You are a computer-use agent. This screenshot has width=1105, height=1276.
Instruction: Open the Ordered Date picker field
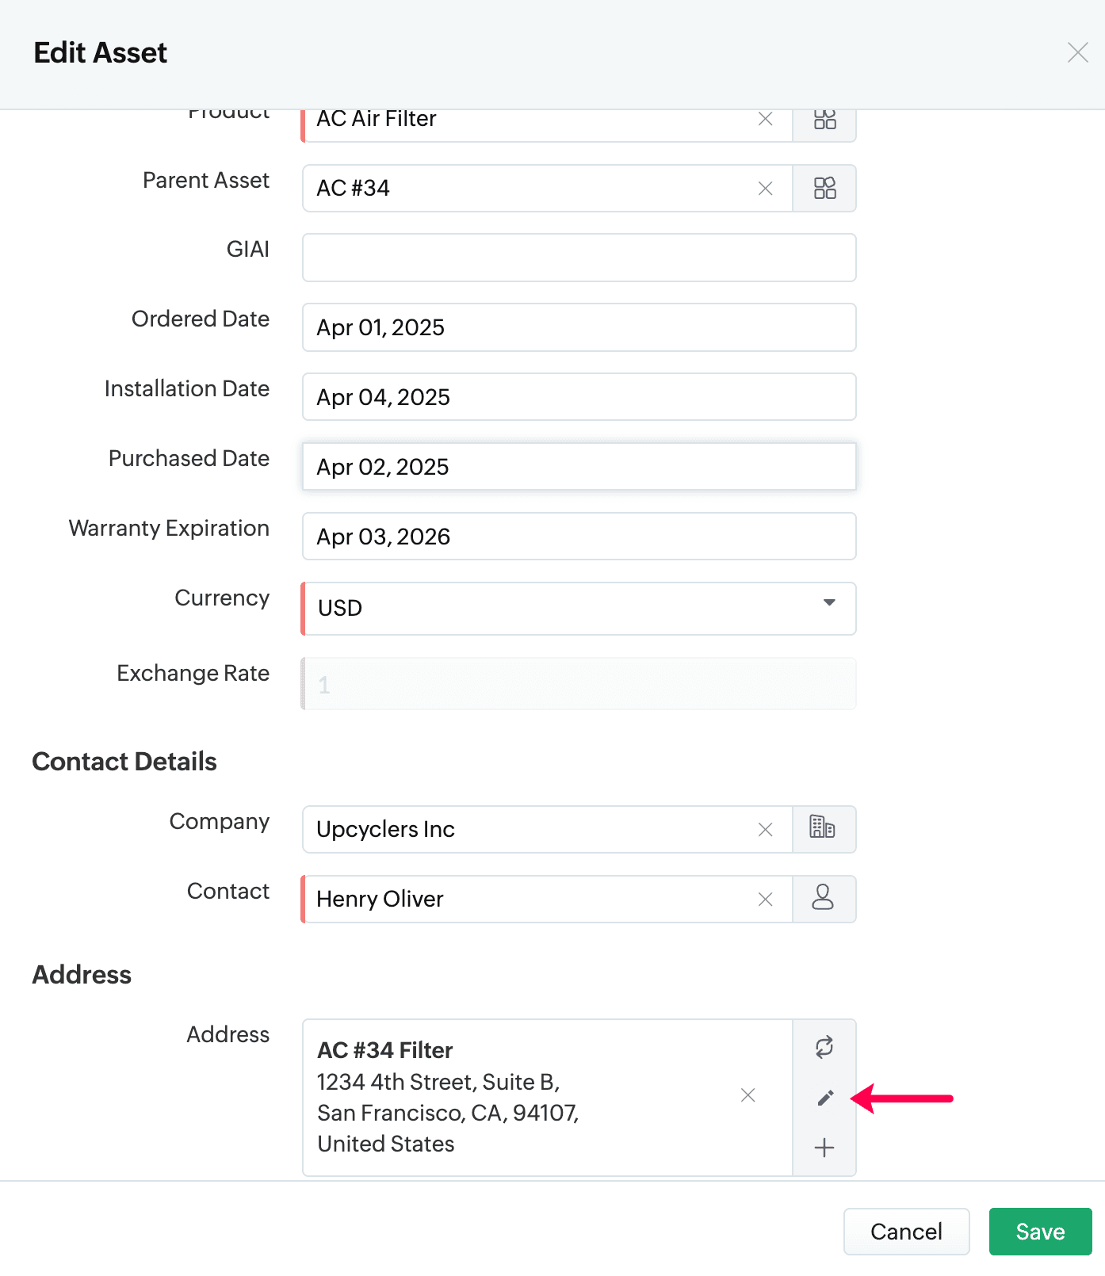(x=579, y=327)
